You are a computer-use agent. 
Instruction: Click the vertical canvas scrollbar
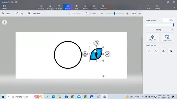click(142, 54)
